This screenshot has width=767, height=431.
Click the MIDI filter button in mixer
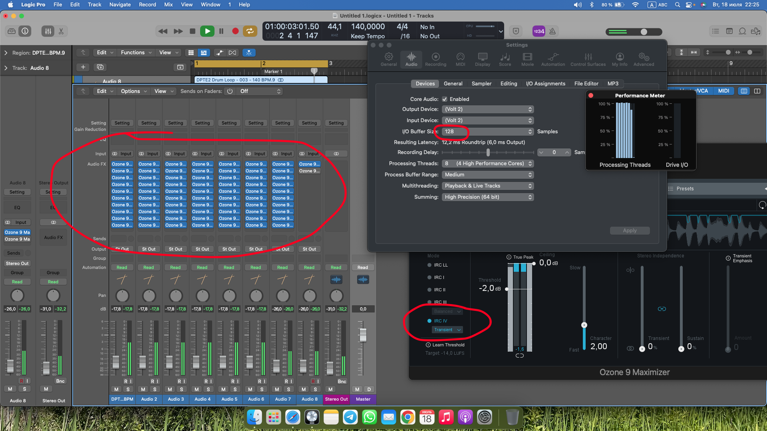(723, 91)
